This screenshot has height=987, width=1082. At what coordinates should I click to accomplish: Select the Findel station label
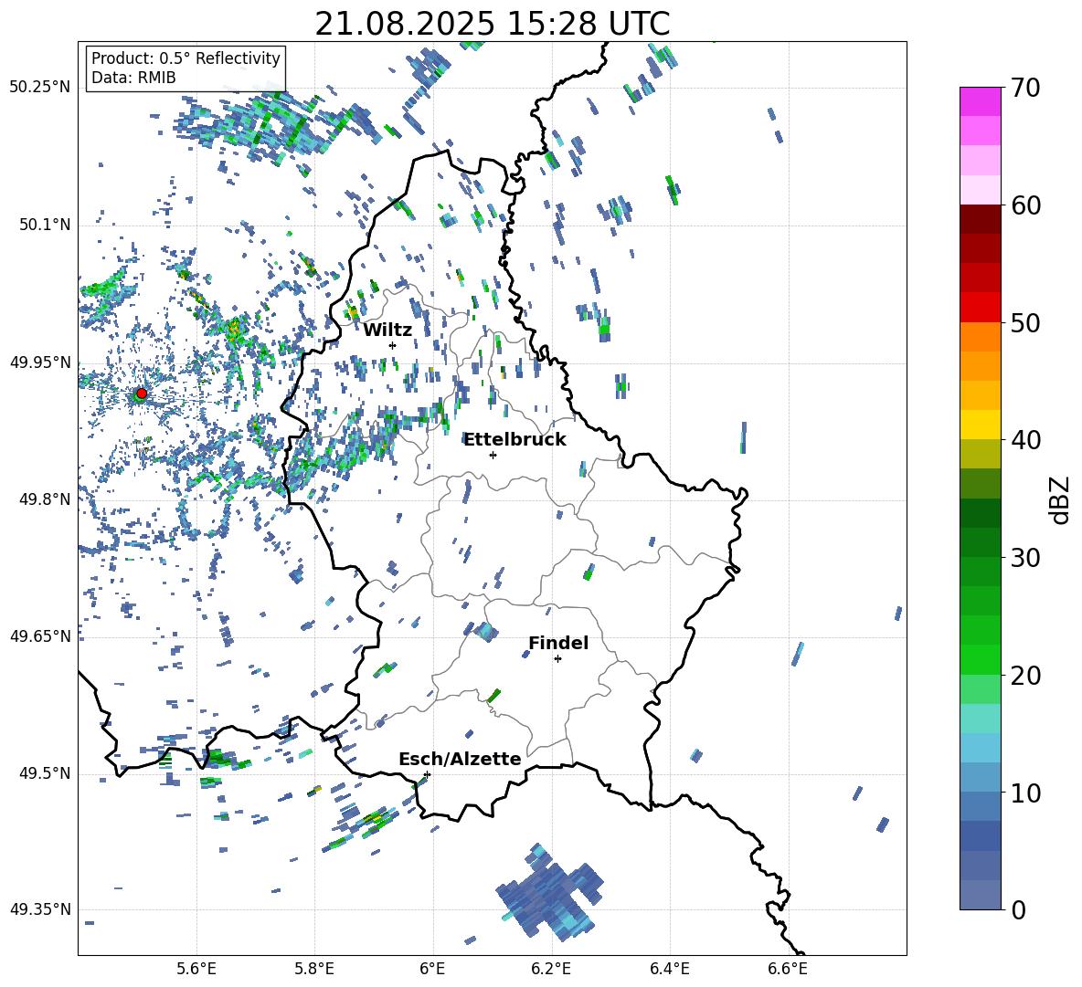pyautogui.click(x=558, y=643)
